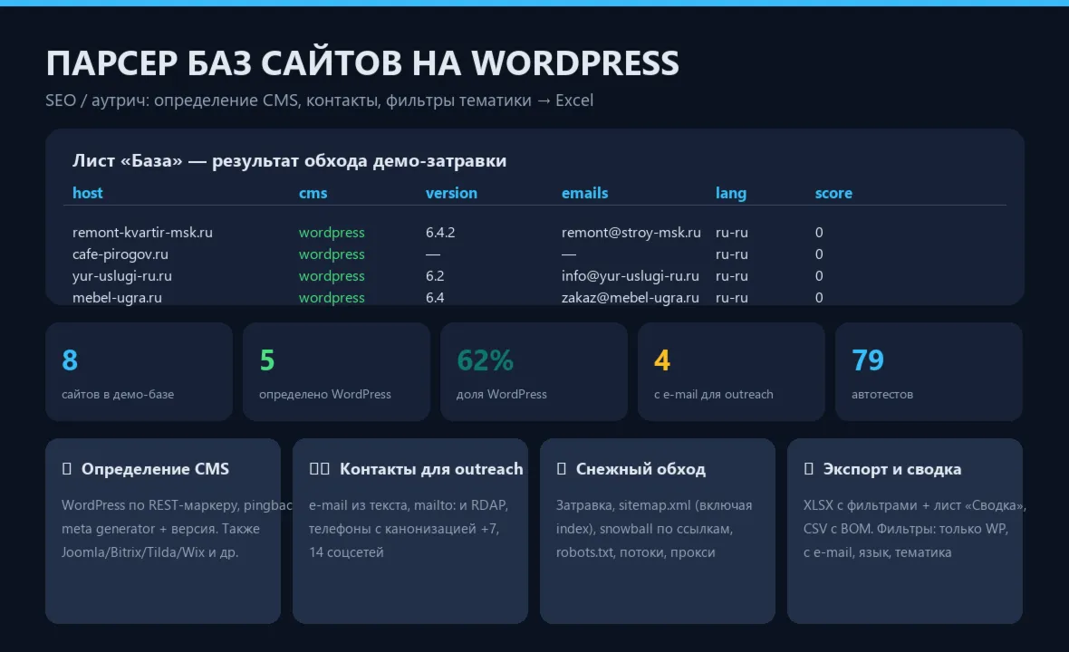Click the Контакты для outreach card title
This screenshot has height=652, width=1069.
[431, 469]
